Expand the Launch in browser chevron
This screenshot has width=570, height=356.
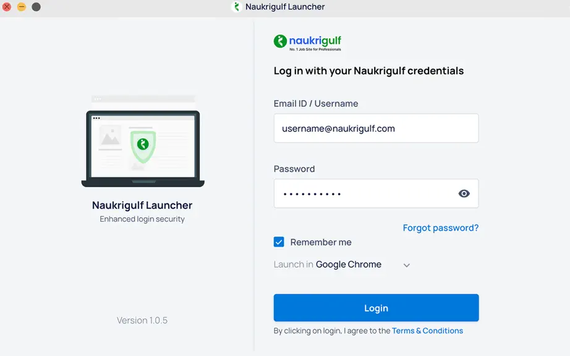click(406, 265)
